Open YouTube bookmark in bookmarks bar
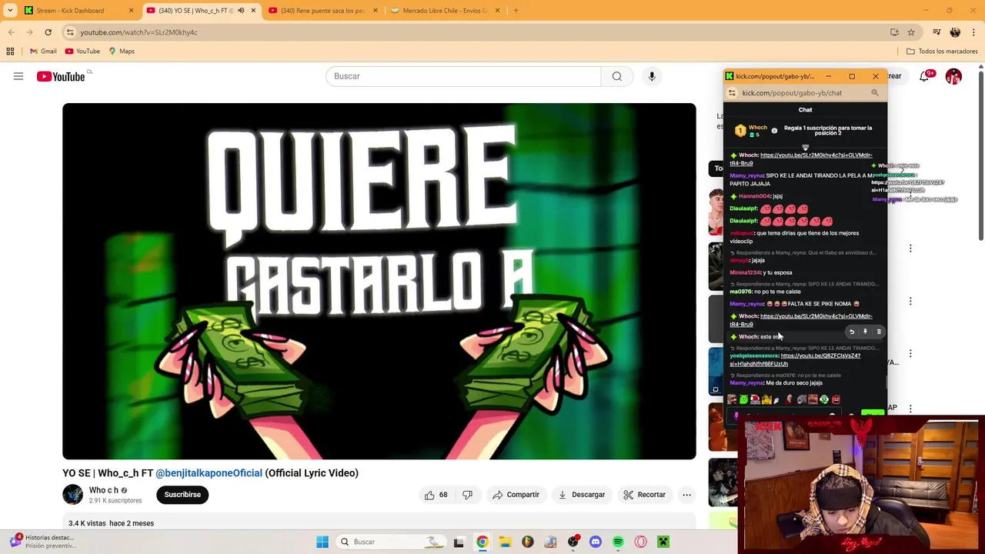The width and height of the screenshot is (985, 554). (x=82, y=52)
